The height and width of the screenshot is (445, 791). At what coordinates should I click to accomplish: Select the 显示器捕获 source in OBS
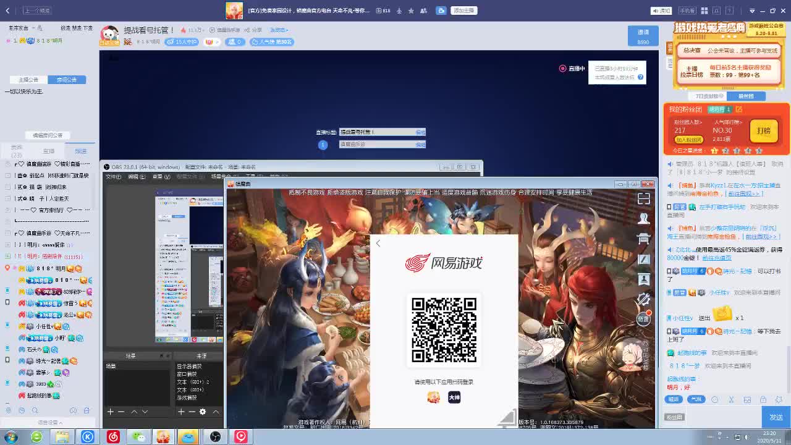(189, 367)
